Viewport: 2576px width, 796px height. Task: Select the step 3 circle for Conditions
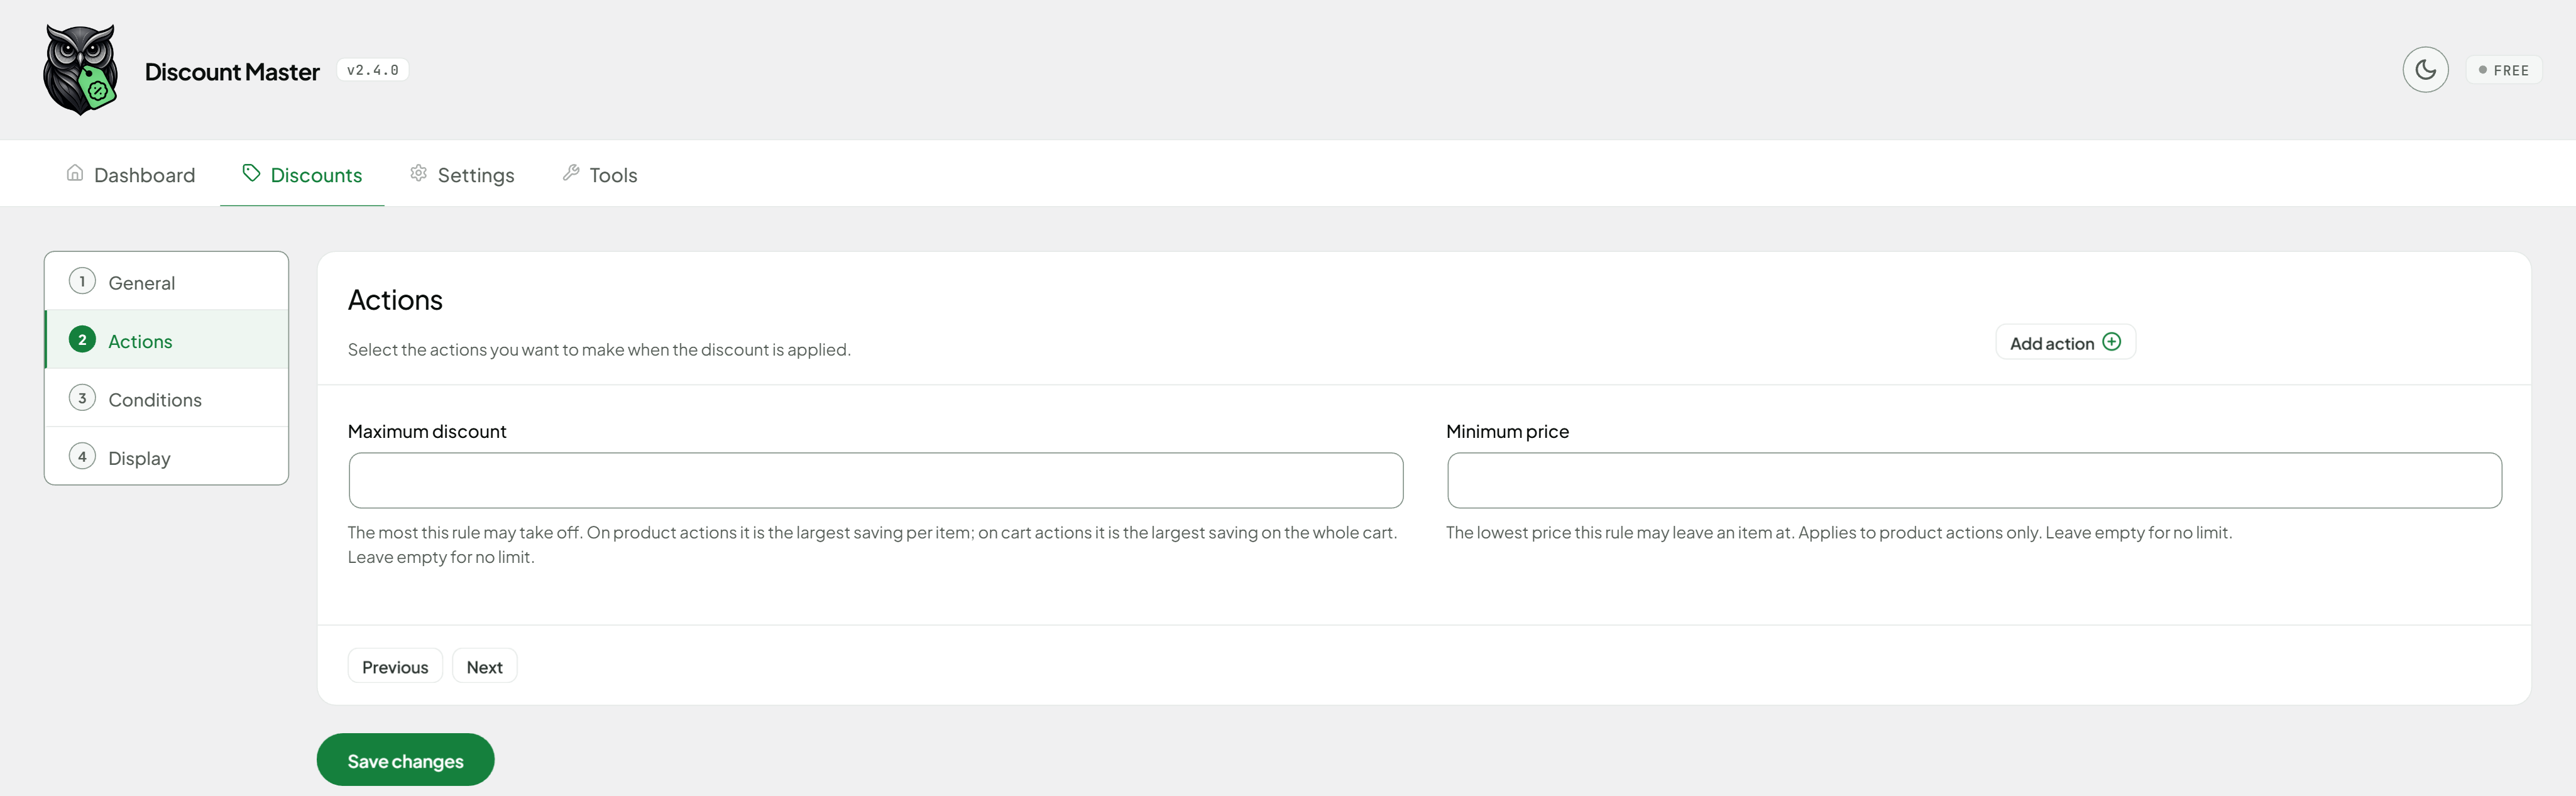click(x=82, y=398)
